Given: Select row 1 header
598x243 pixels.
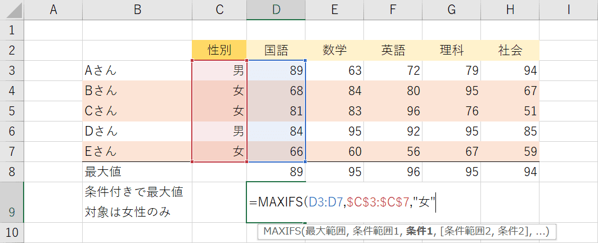Looking at the screenshot, I should pos(12,30).
